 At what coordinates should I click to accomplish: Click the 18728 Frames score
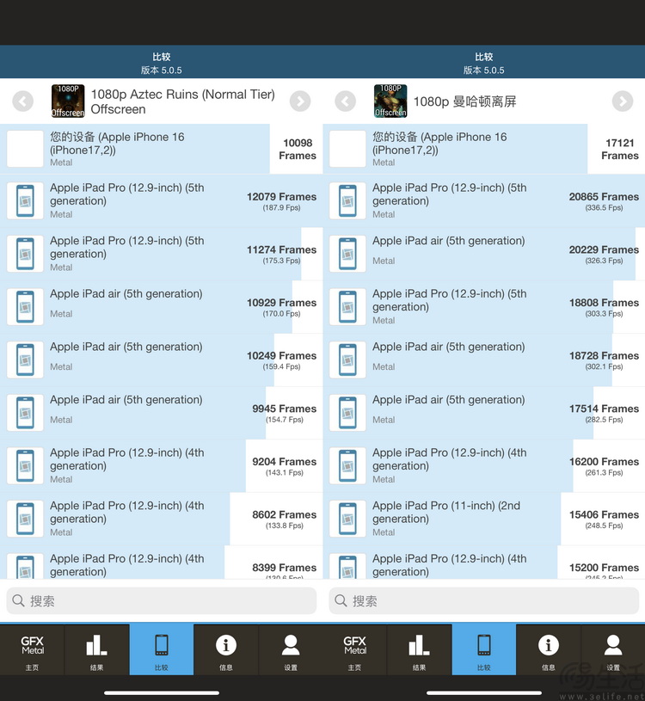click(604, 355)
